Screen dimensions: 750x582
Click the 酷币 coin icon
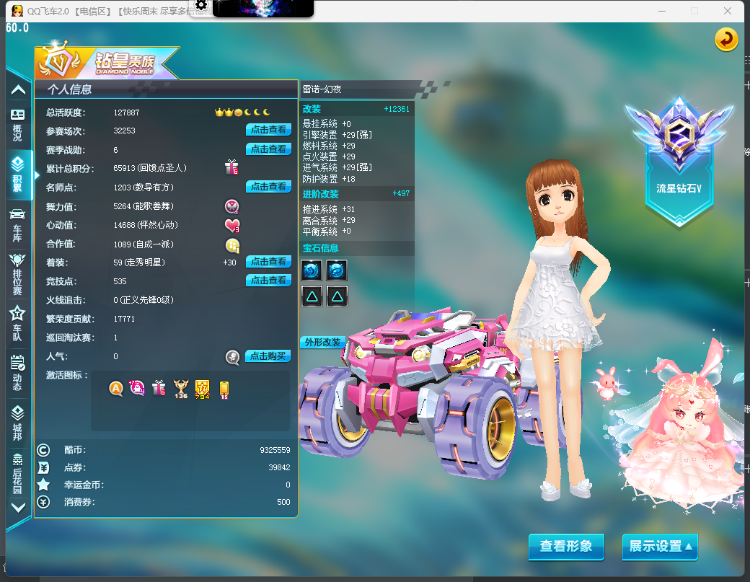click(43, 450)
